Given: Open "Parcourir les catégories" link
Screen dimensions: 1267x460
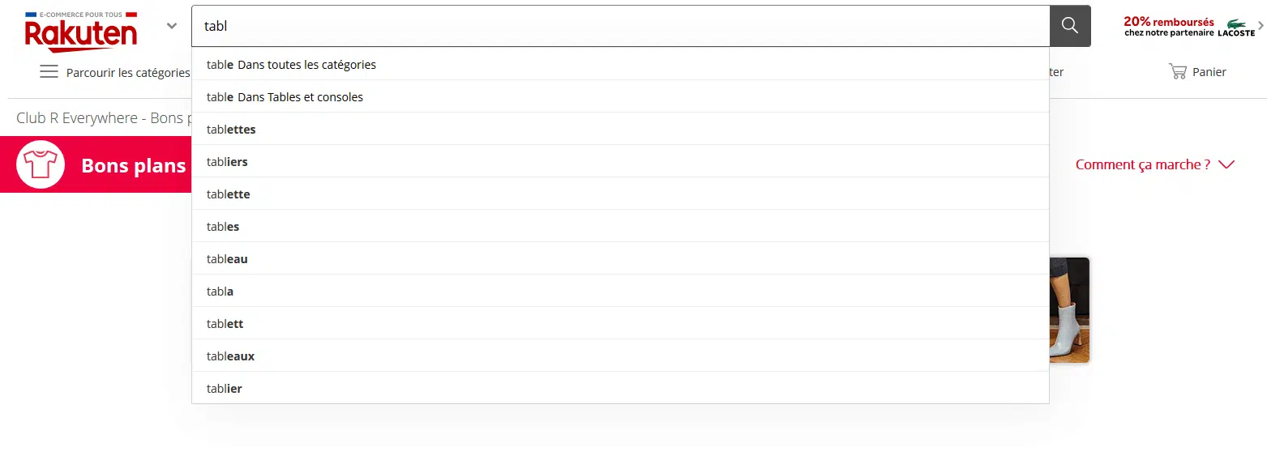Looking at the screenshot, I should (x=128, y=73).
